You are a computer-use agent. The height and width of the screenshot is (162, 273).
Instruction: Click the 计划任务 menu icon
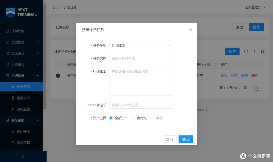[13, 87]
